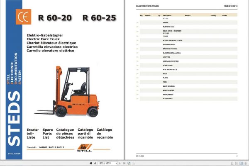
Task: Click the arrow beside BRAKING SYSTEM
Action: coord(137,49)
